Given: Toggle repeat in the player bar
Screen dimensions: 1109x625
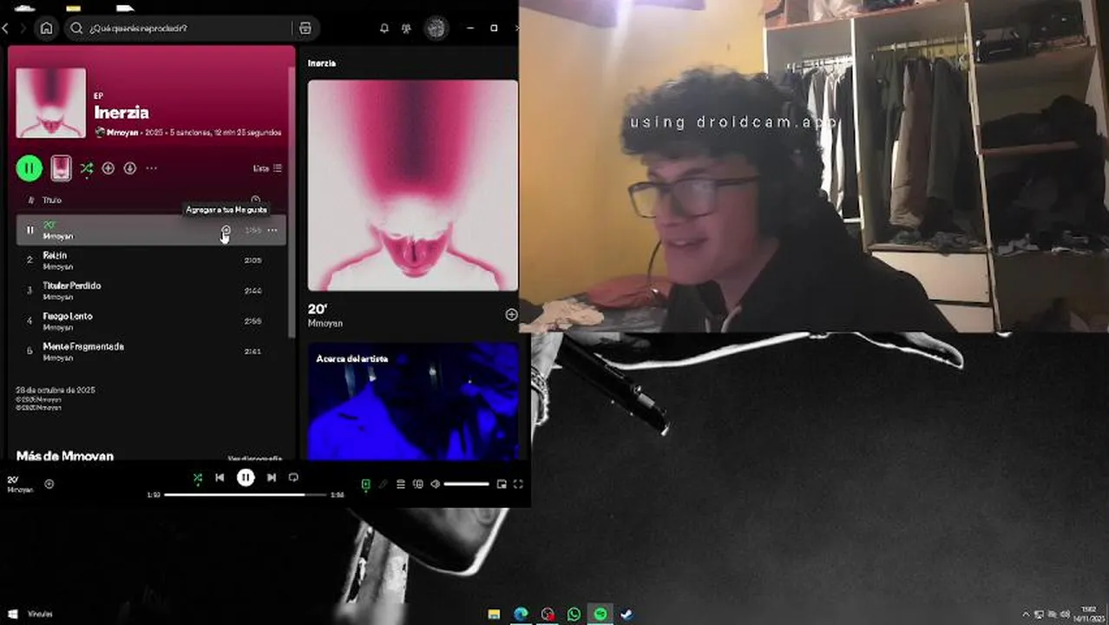Looking at the screenshot, I should pos(293,477).
